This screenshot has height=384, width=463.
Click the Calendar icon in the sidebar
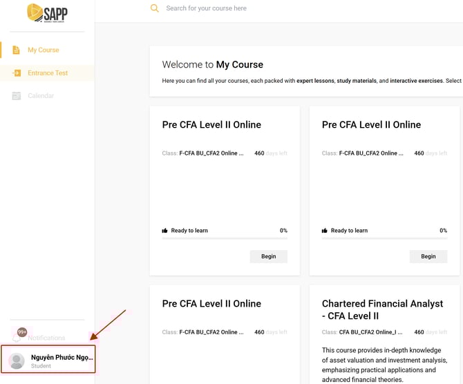tap(17, 96)
